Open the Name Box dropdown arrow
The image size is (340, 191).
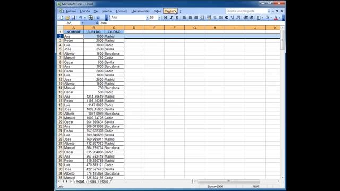click(83, 23)
